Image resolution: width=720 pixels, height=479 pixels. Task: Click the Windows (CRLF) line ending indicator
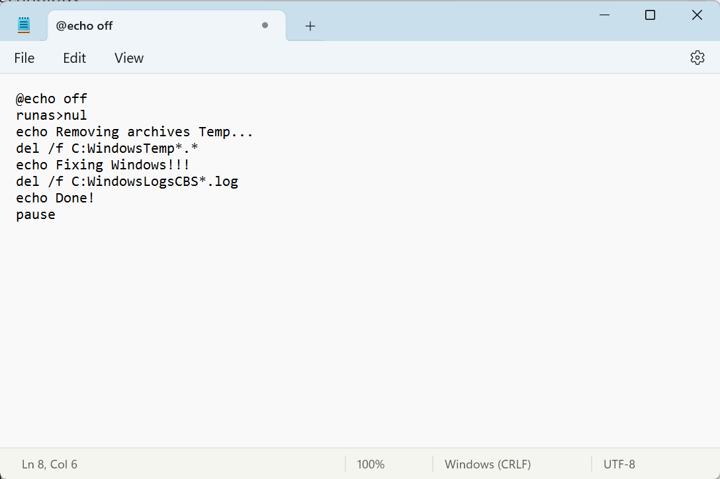click(488, 464)
